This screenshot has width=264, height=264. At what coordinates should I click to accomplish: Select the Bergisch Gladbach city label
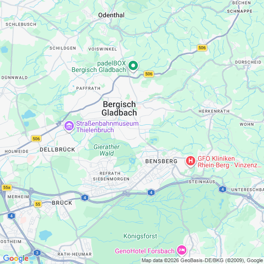(119, 108)
